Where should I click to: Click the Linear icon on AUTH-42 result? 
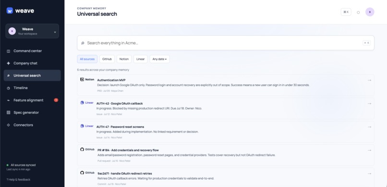82,103
